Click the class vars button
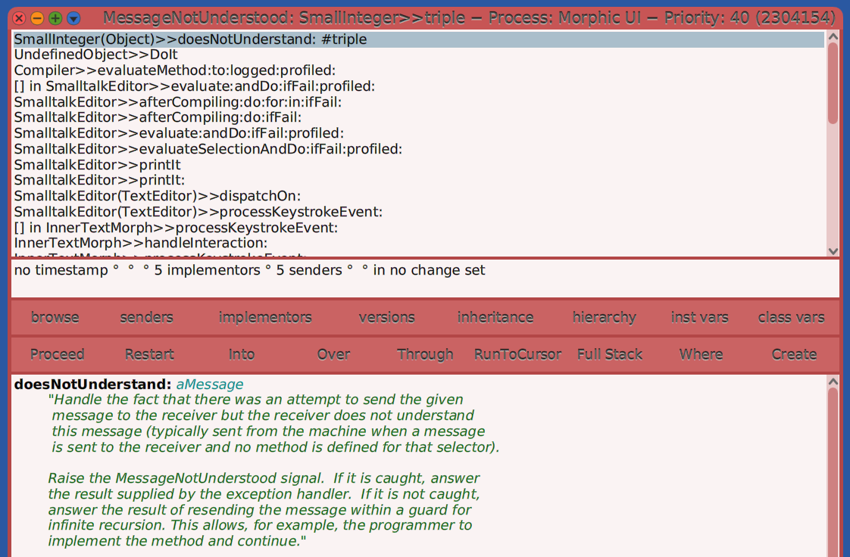Viewport: 850px width, 557px height. pyautogui.click(x=791, y=317)
